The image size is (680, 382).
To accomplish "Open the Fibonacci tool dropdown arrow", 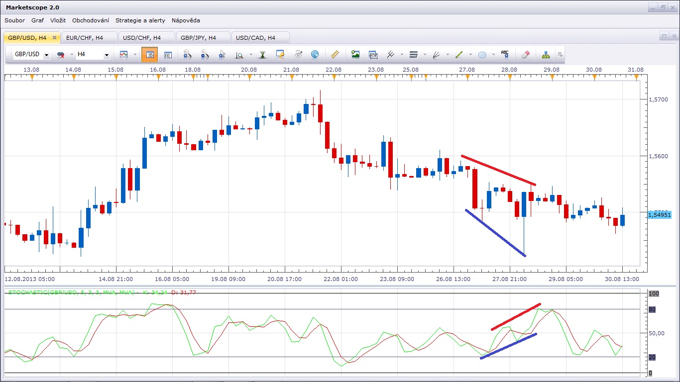I will [425, 55].
